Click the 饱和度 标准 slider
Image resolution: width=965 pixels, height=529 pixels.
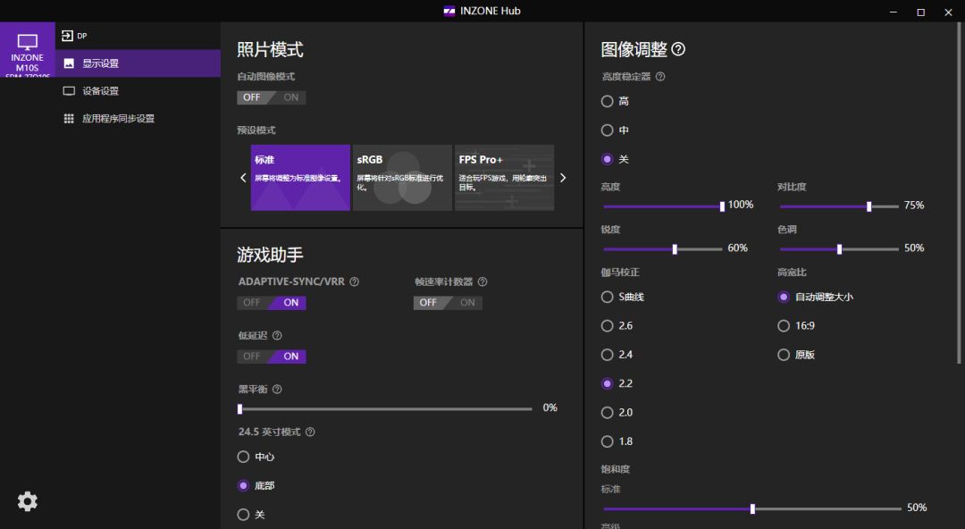point(752,508)
